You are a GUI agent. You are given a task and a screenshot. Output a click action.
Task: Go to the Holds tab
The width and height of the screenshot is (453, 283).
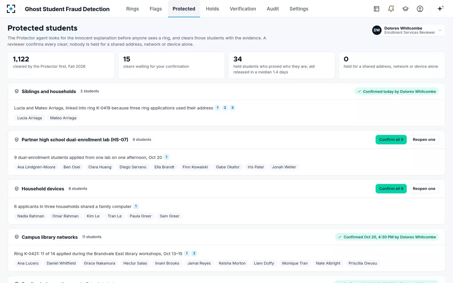pos(212,9)
